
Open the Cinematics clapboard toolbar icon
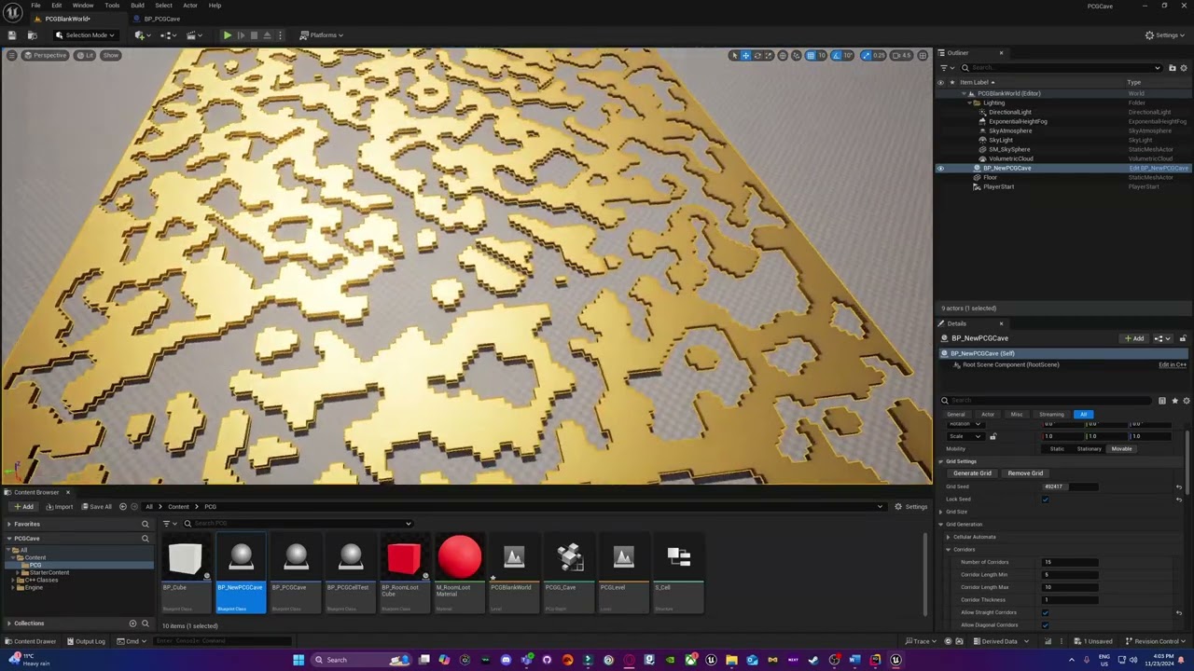192,35
